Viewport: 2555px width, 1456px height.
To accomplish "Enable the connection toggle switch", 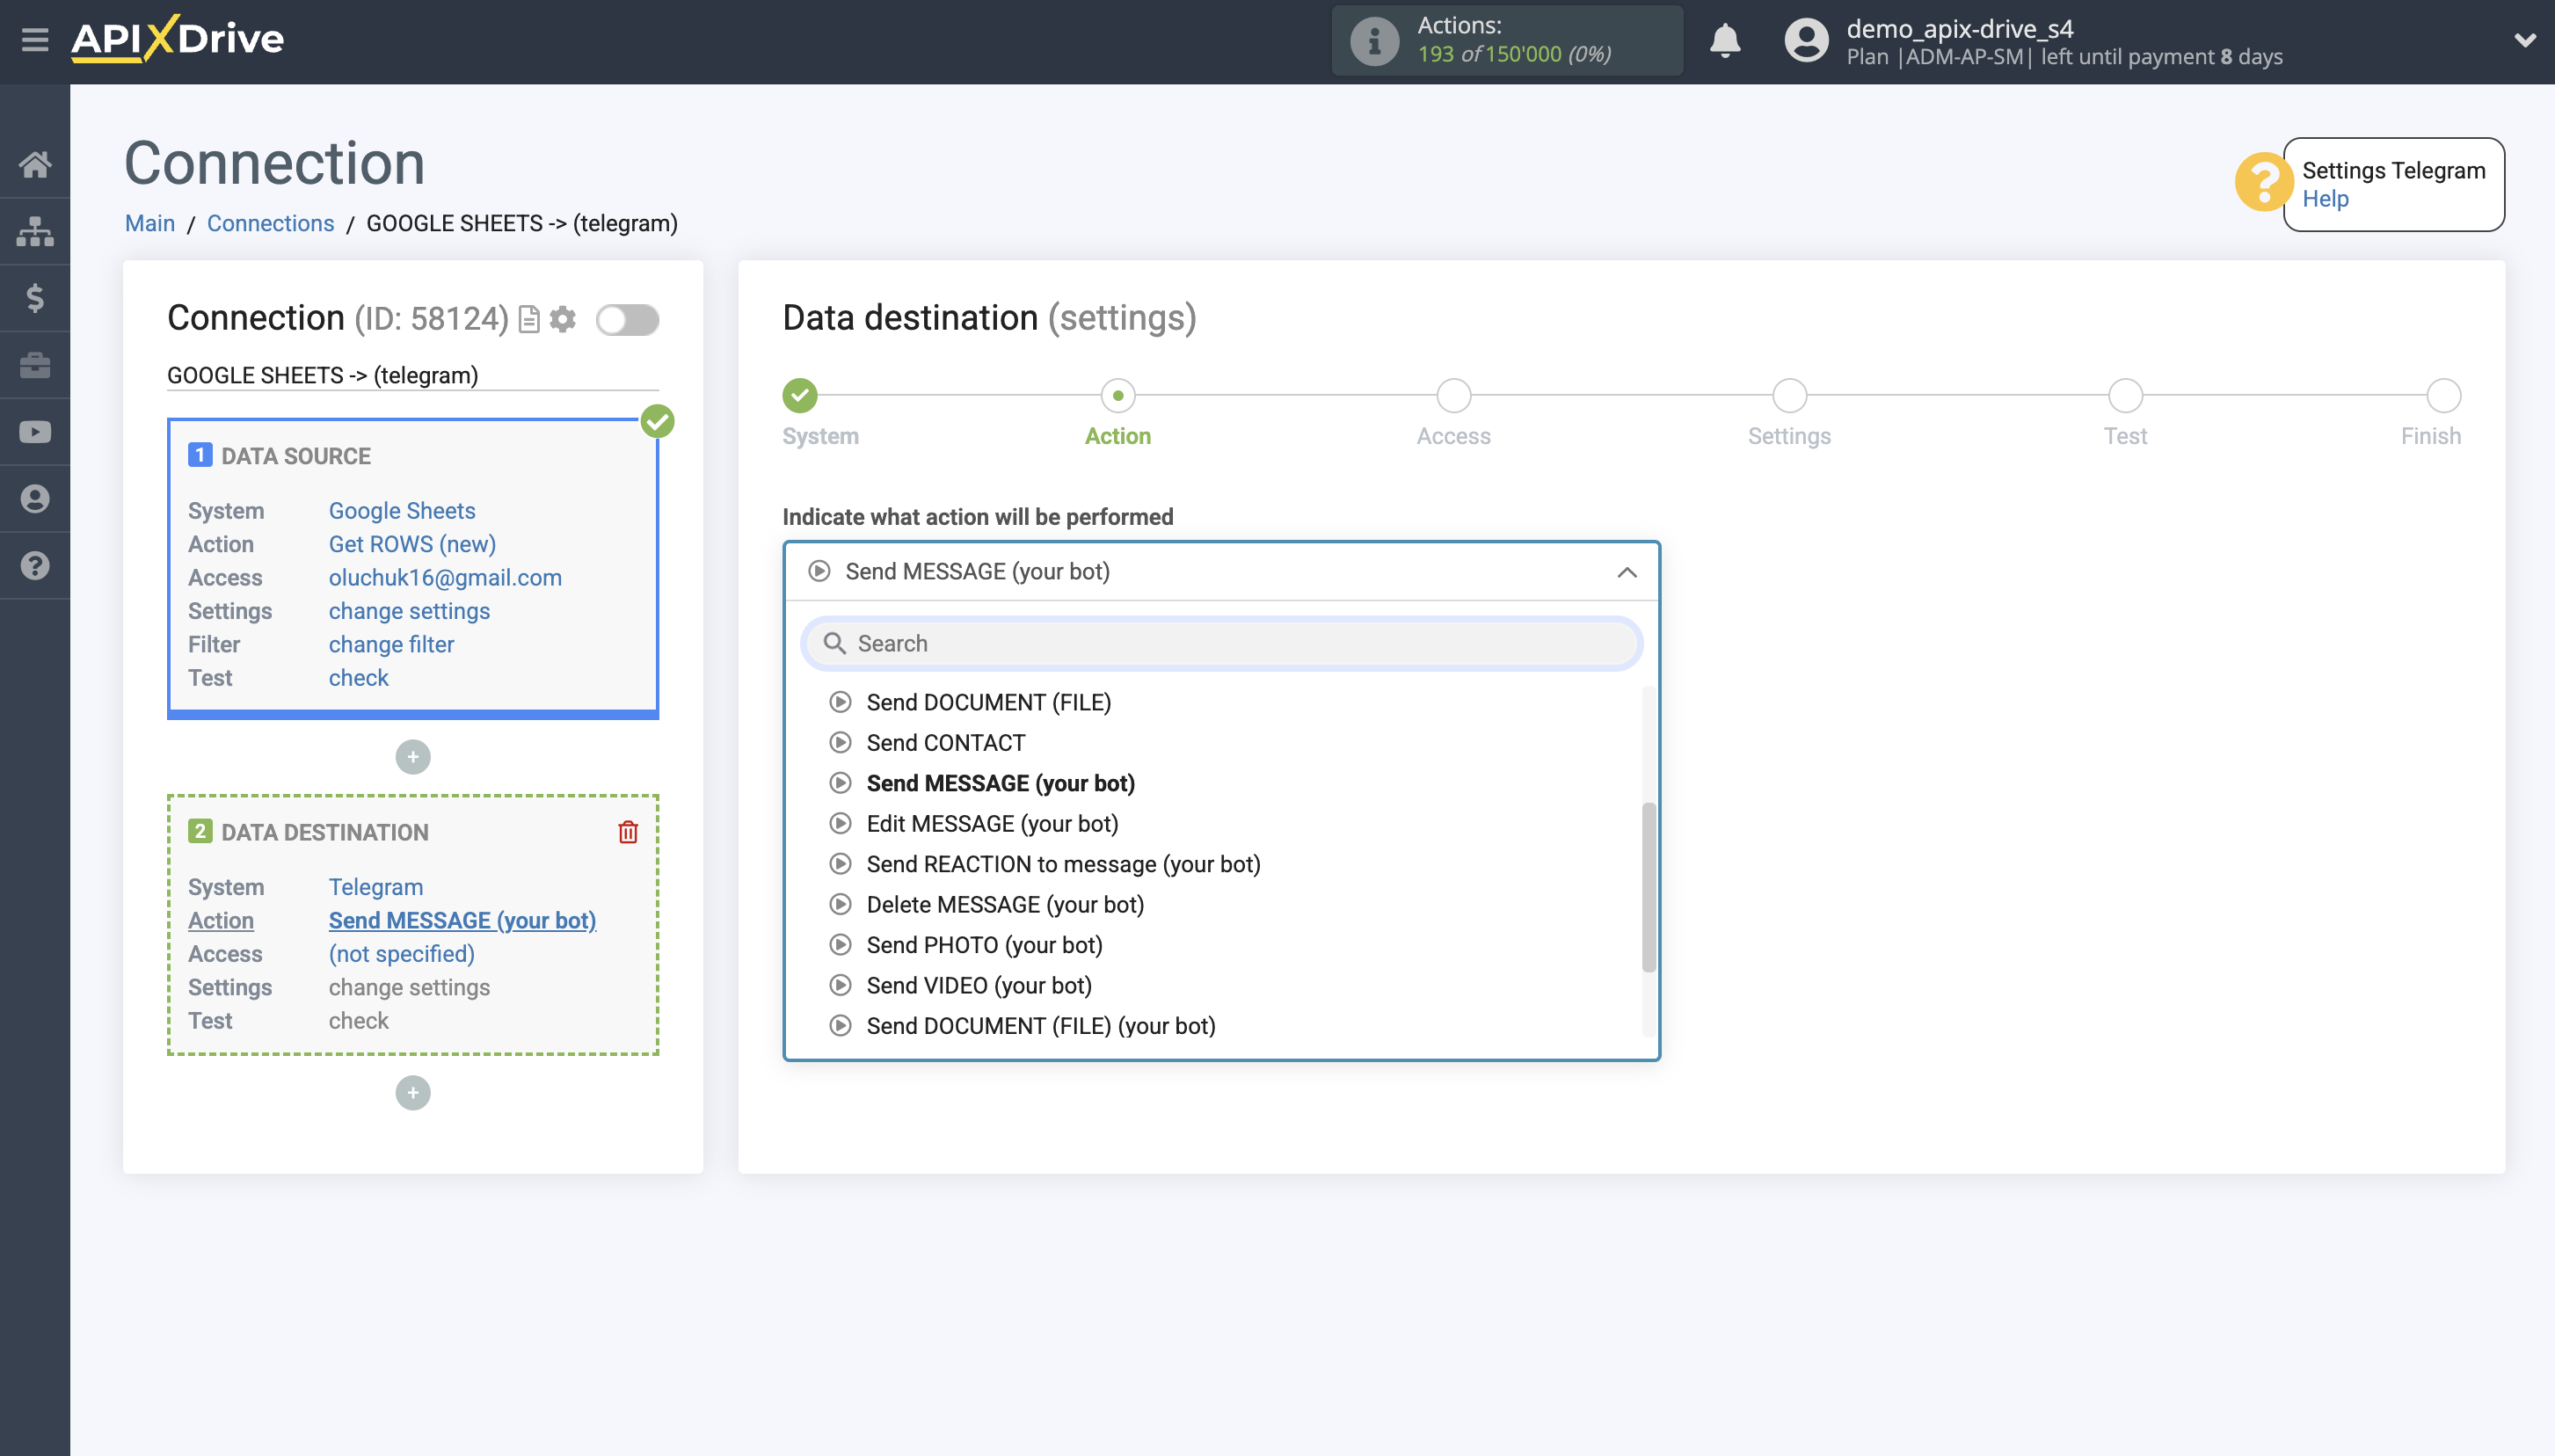I will pyautogui.click(x=628, y=319).
